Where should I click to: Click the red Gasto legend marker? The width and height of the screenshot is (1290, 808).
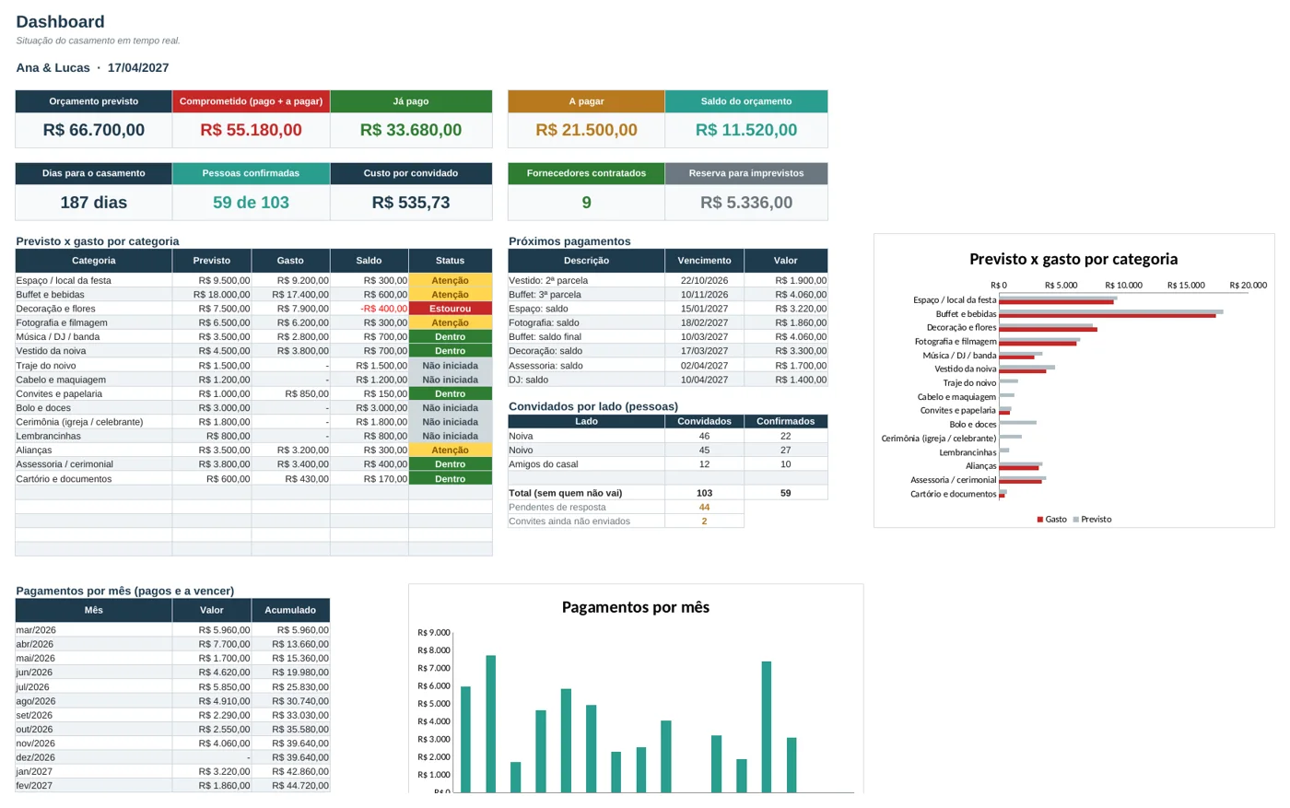1040,520
